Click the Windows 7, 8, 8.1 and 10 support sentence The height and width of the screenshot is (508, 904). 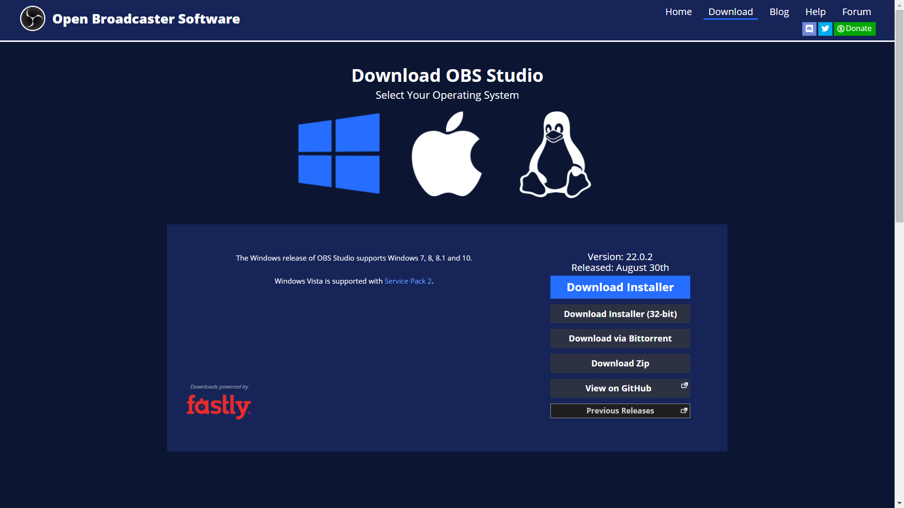pos(354,258)
